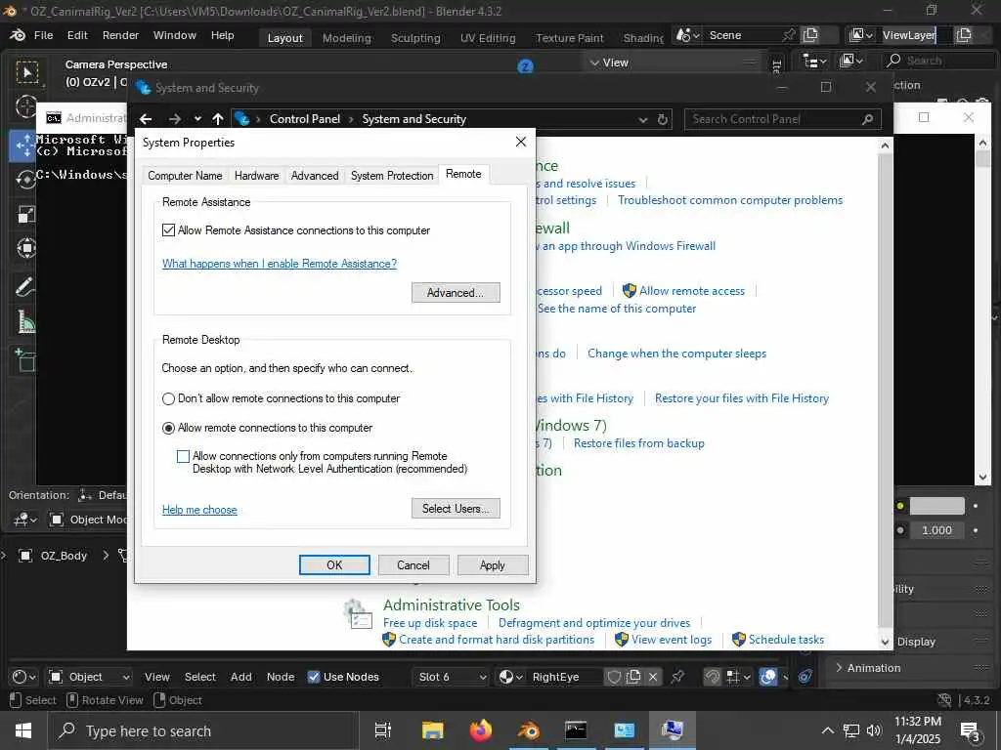Click the Select Users... button
Viewport: 1001px width, 750px height.
[x=456, y=508]
